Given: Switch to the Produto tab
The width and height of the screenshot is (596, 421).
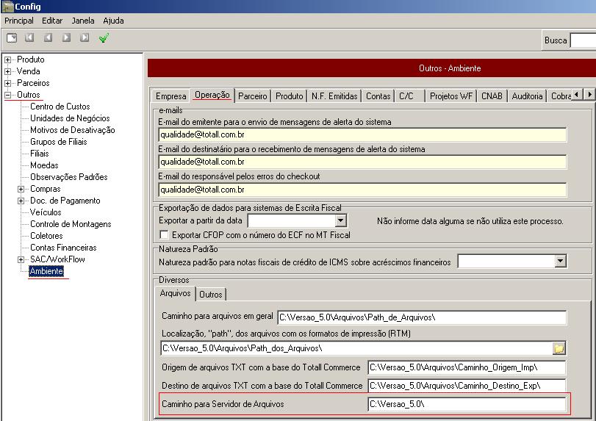Looking at the screenshot, I should coord(290,96).
